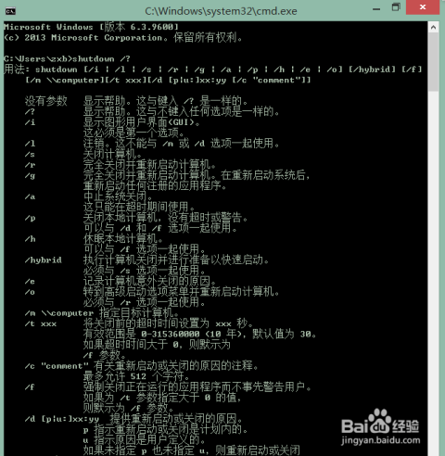Viewport: 445px width, 456px height.
Task: Click the '/h' option row '休眠本地计算机'
Action: 94,238
